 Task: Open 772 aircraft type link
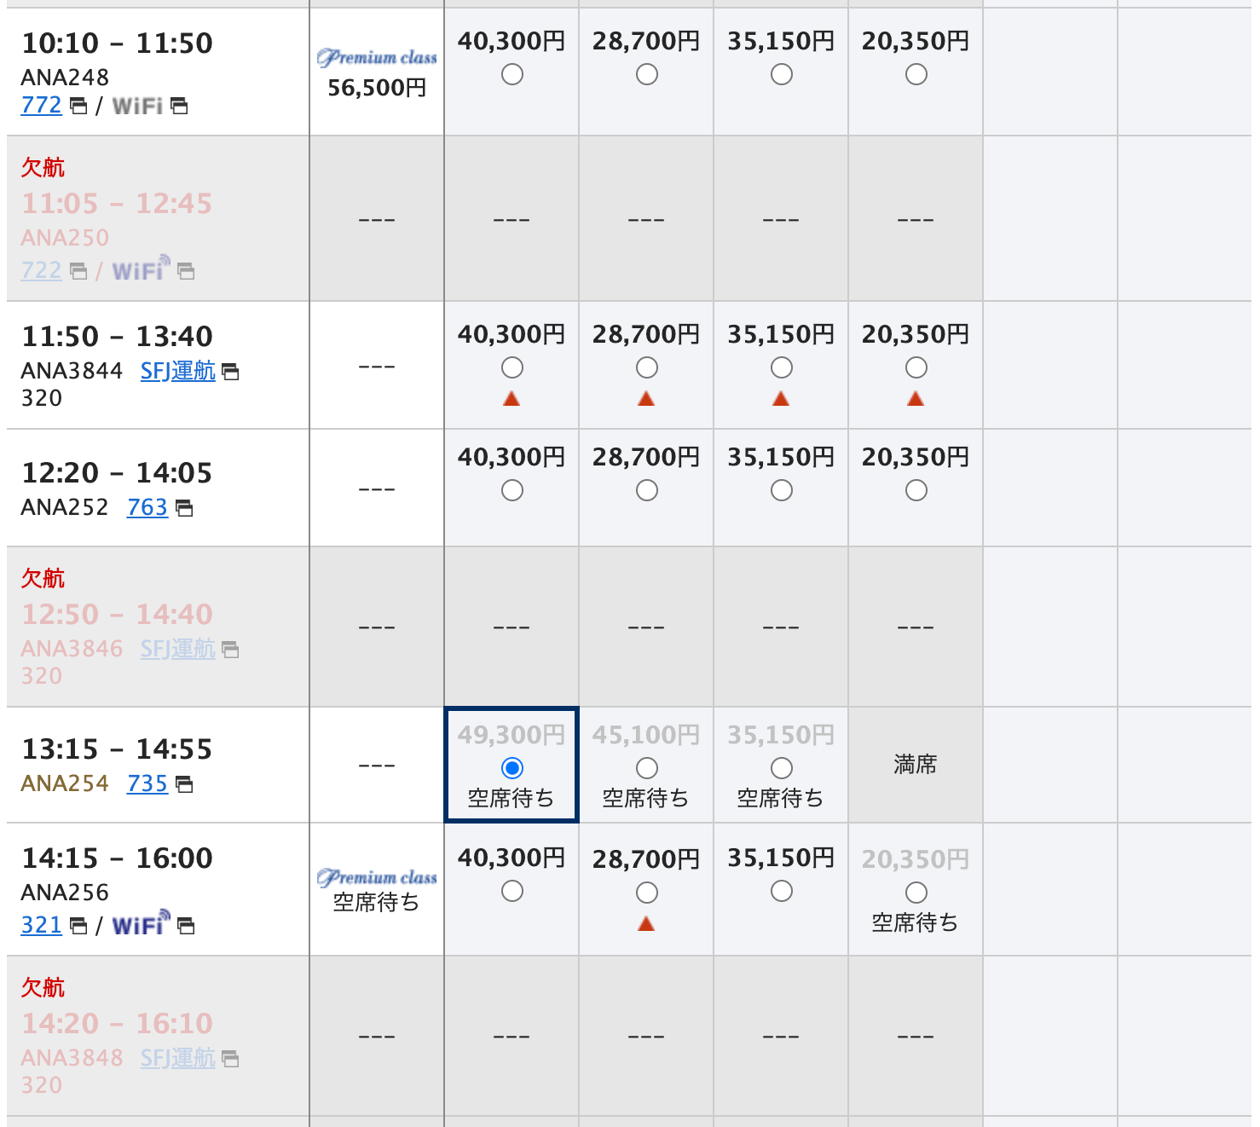click(42, 106)
